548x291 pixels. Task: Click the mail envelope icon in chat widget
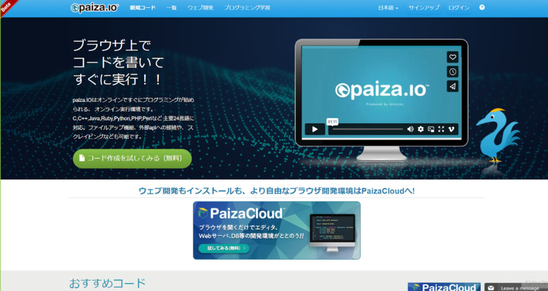491,288
